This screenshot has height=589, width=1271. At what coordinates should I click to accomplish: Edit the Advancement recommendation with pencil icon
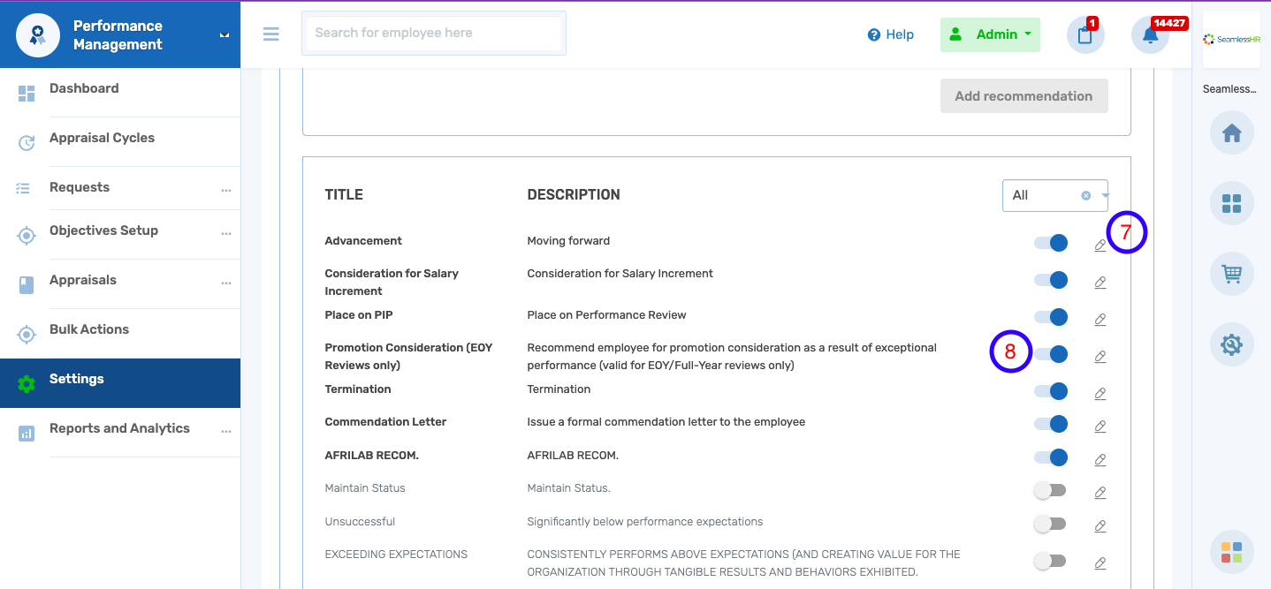point(1100,245)
